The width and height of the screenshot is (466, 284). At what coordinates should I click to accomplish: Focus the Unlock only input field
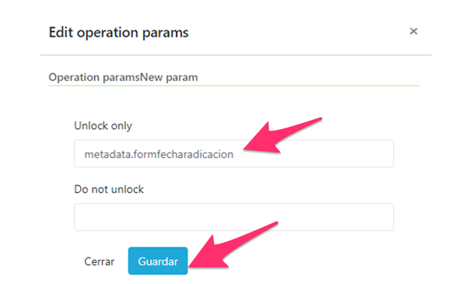click(x=234, y=154)
